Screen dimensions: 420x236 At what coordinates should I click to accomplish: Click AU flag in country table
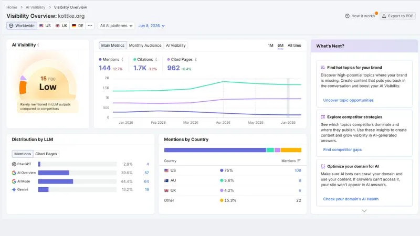[166, 180]
